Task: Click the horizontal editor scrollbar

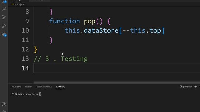Action: pos(117,82)
